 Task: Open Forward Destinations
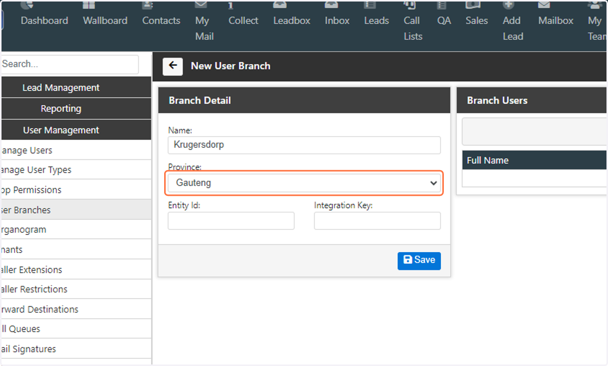(x=76, y=309)
